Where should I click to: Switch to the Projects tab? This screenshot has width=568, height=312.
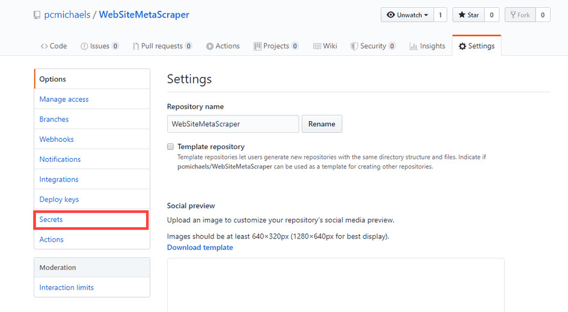point(276,46)
